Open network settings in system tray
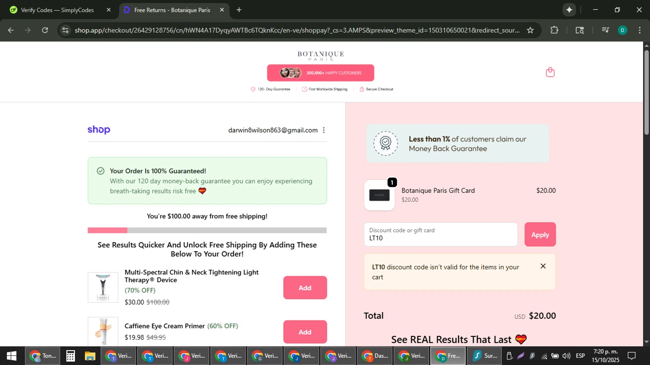 (544, 356)
